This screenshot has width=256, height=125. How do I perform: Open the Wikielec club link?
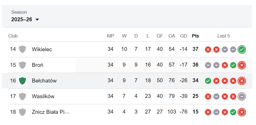pos(42,49)
